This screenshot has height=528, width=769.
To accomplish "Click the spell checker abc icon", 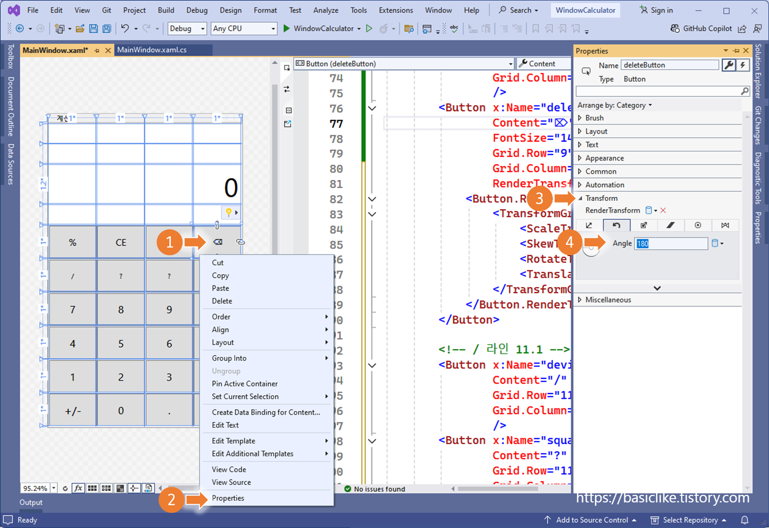I will click(x=454, y=29).
